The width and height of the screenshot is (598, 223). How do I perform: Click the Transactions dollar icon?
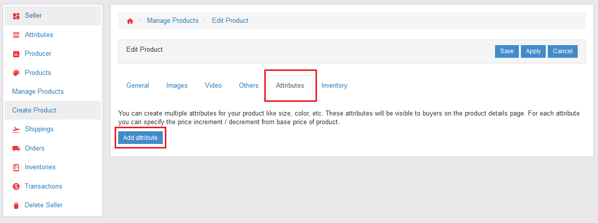click(16, 187)
